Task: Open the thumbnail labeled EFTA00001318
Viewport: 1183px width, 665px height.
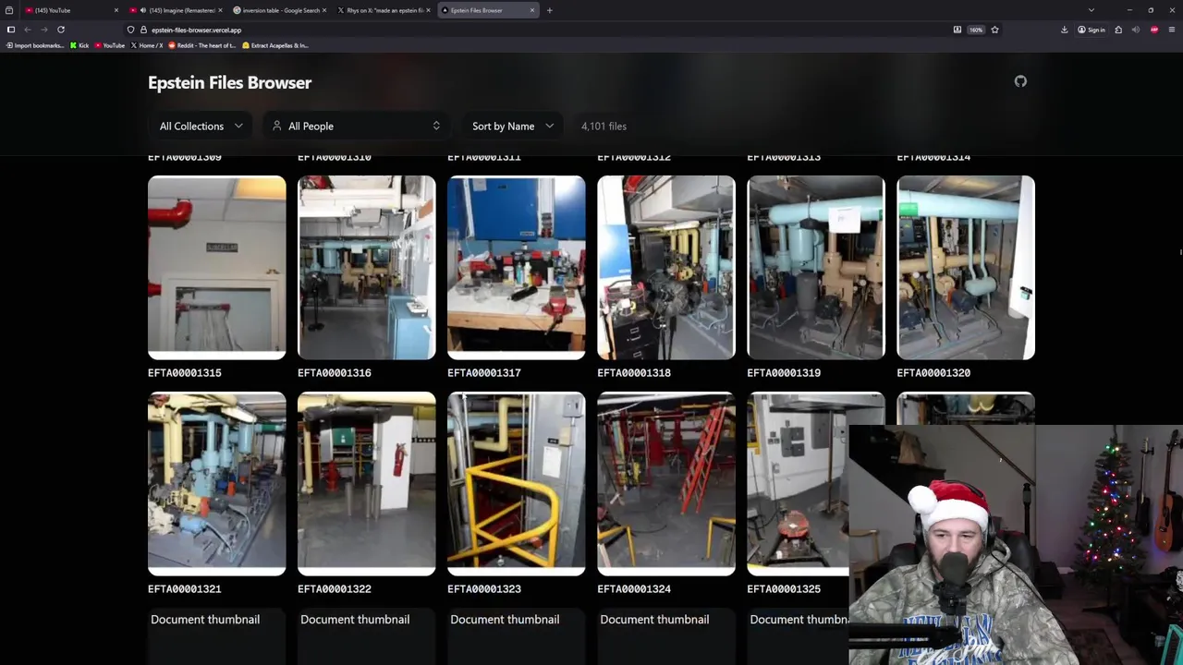Action: point(666,267)
